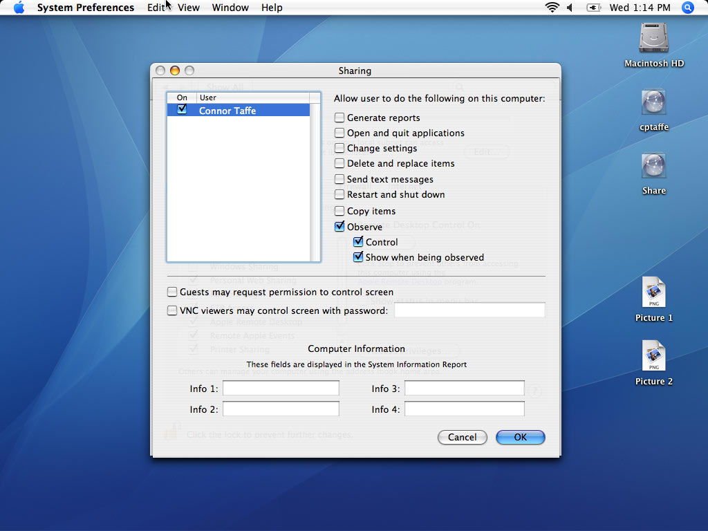This screenshot has width=708, height=531.
Task: Minimize the Sharing window
Action: (x=175, y=71)
